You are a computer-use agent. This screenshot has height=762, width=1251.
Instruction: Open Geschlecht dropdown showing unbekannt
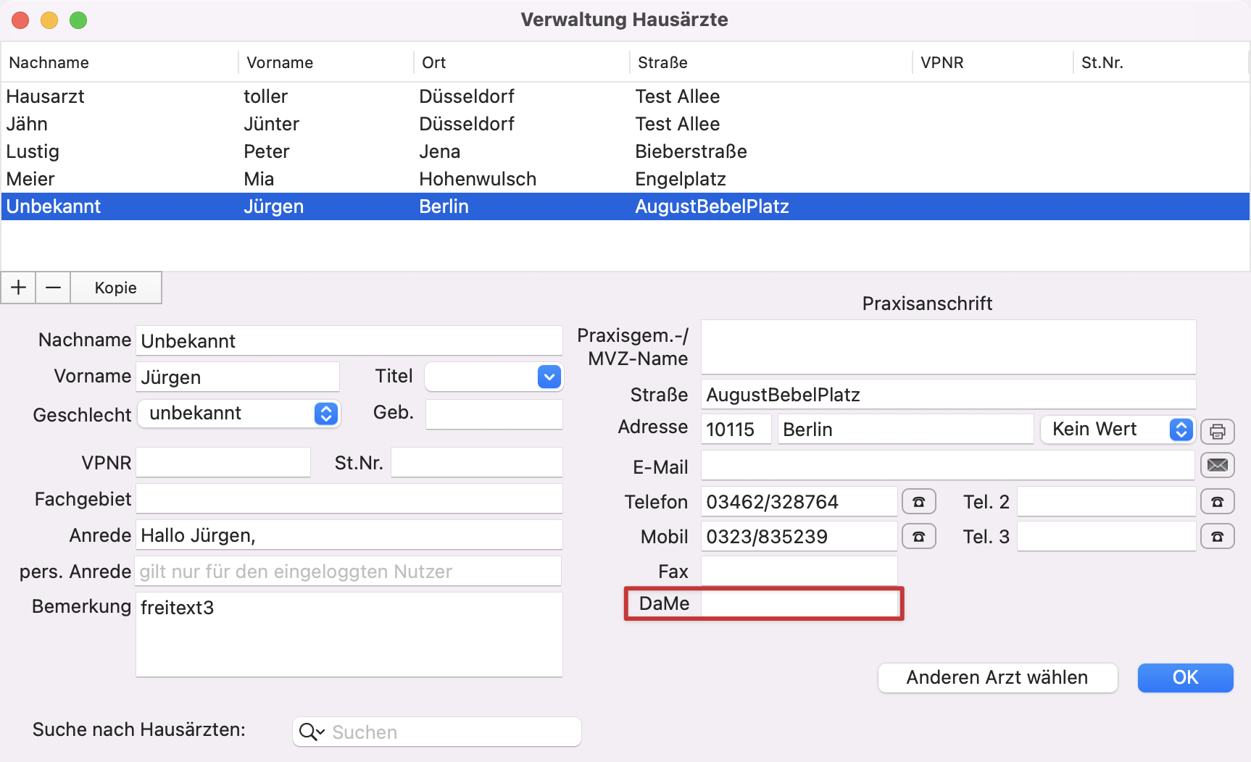pyautogui.click(x=239, y=414)
